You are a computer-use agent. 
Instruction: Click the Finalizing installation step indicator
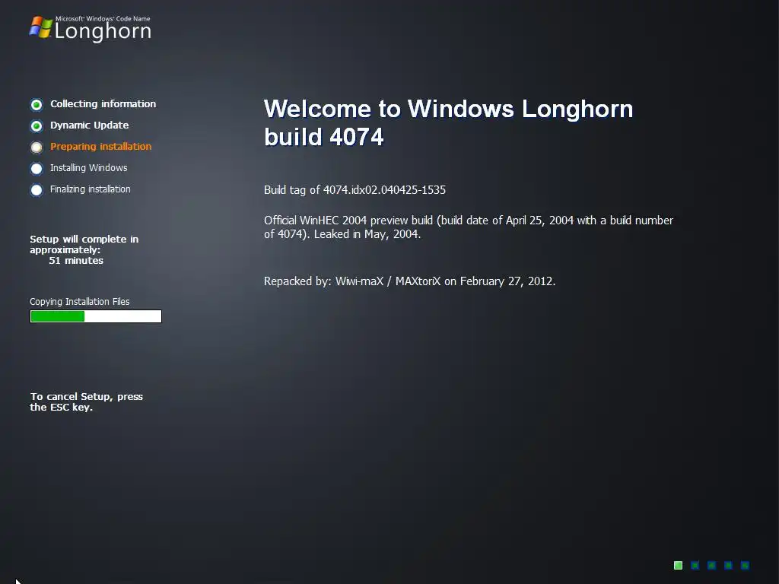pos(37,189)
